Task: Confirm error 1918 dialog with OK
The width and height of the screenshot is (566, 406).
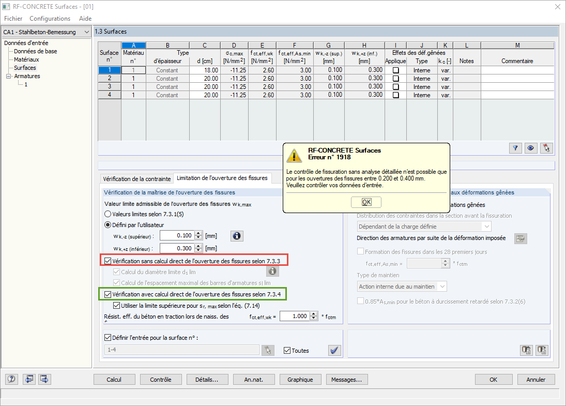Action: click(x=366, y=202)
